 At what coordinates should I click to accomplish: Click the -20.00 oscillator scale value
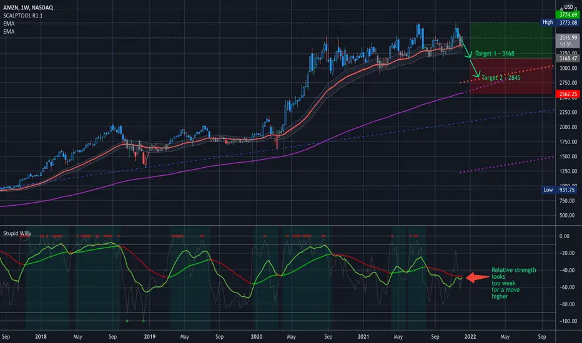[567, 253]
